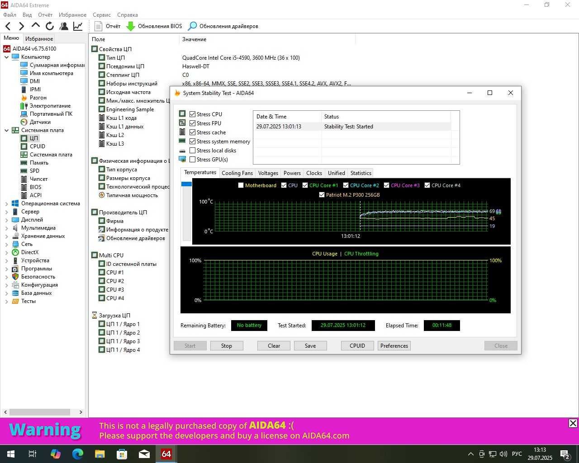Switch to the Избранное tab
The width and height of the screenshot is (579, 463).
coord(39,39)
